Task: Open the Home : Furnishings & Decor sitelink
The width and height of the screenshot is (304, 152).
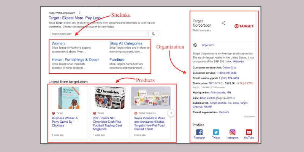Action: coord(75,60)
